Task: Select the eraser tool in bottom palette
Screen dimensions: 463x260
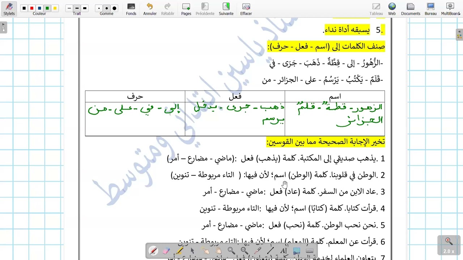Action: (166, 251)
